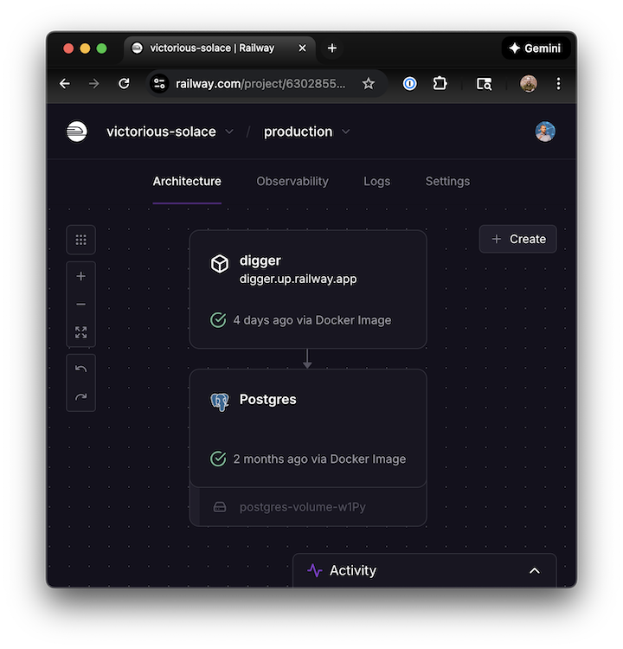The height and width of the screenshot is (649, 623).
Task: Open the Chrome profile avatar
Action: 529,84
